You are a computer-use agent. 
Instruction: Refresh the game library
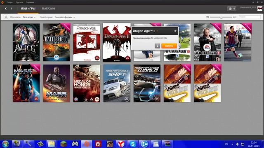(x=6, y=17)
